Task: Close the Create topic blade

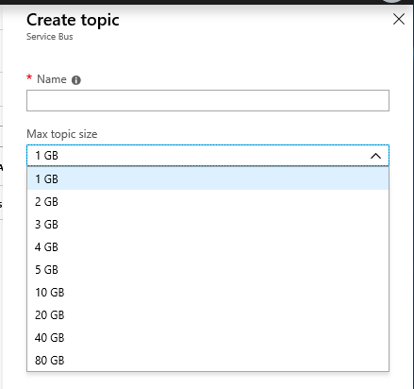Action: (399, 20)
